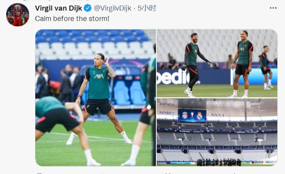Viewport: 285px width, 174px height.
Task: Open the @VirgilvDijk handle link
Action: point(113,8)
